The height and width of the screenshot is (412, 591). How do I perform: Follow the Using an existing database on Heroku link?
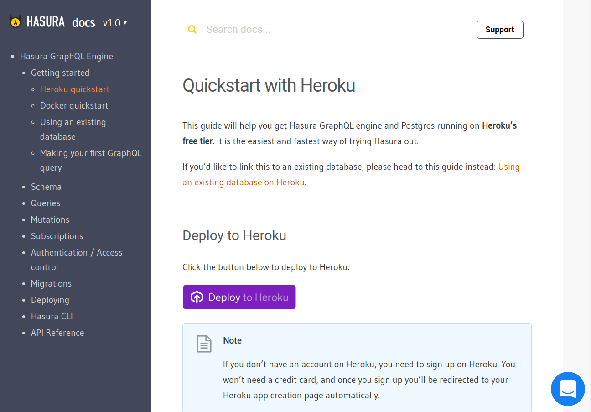[351, 175]
